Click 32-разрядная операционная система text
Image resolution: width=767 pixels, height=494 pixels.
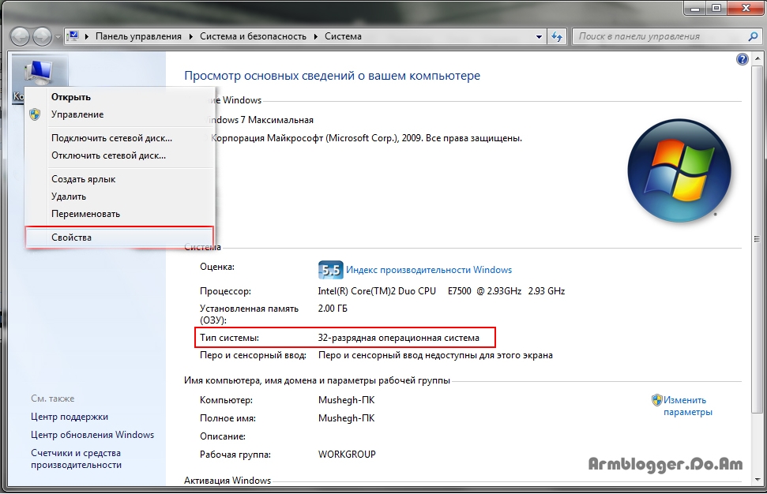point(399,338)
